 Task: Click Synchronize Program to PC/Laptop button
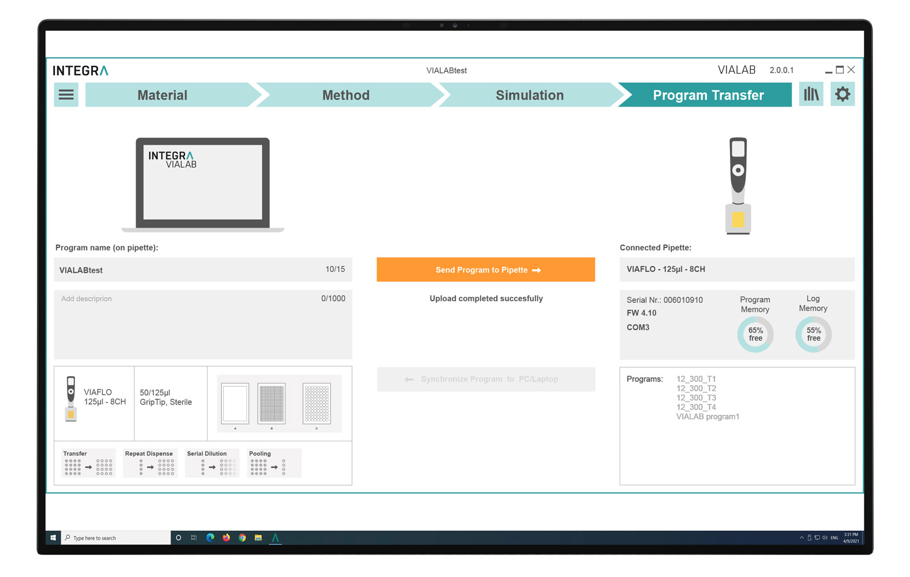click(x=486, y=379)
